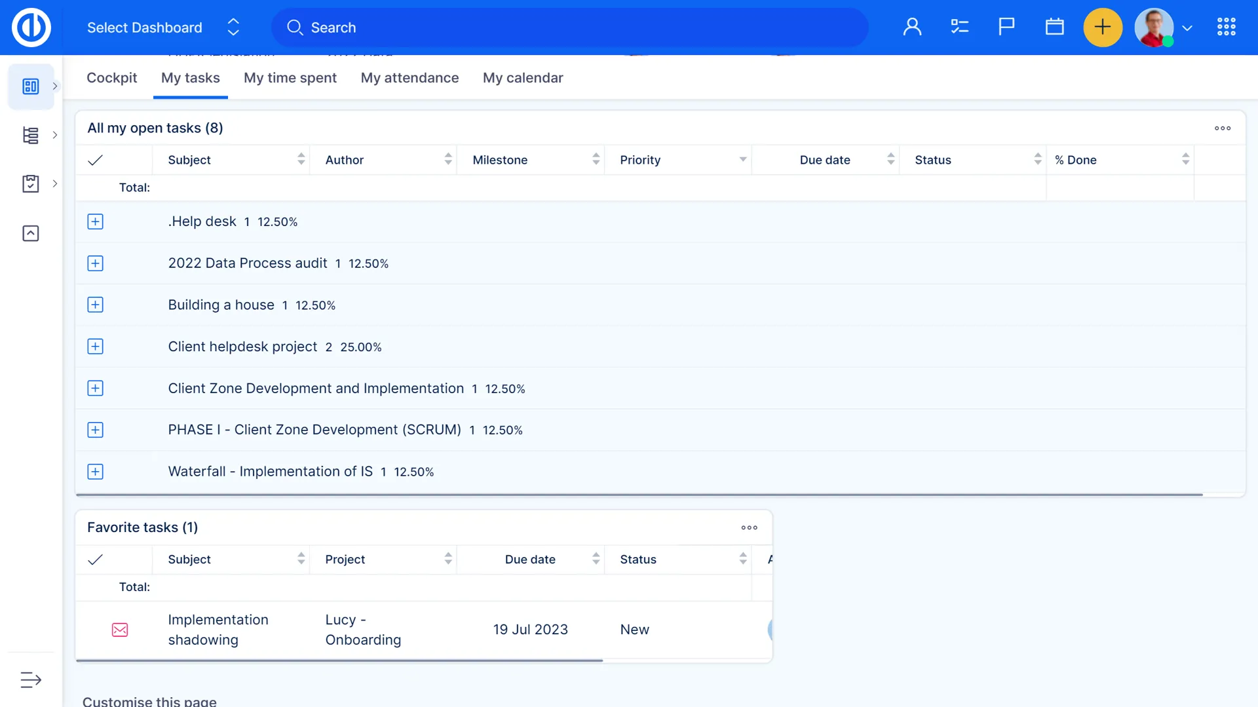Screen dimensions: 1258x707
Task: Toggle select-all checkmark in All my open tasks
Action: tap(96, 160)
